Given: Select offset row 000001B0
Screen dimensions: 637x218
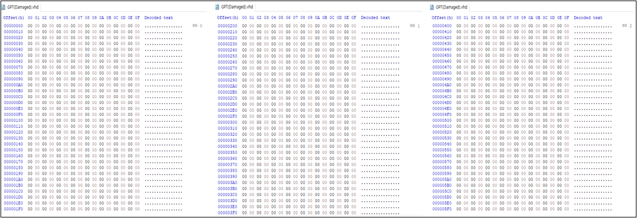Looking at the screenshot, I should tap(14, 185).
